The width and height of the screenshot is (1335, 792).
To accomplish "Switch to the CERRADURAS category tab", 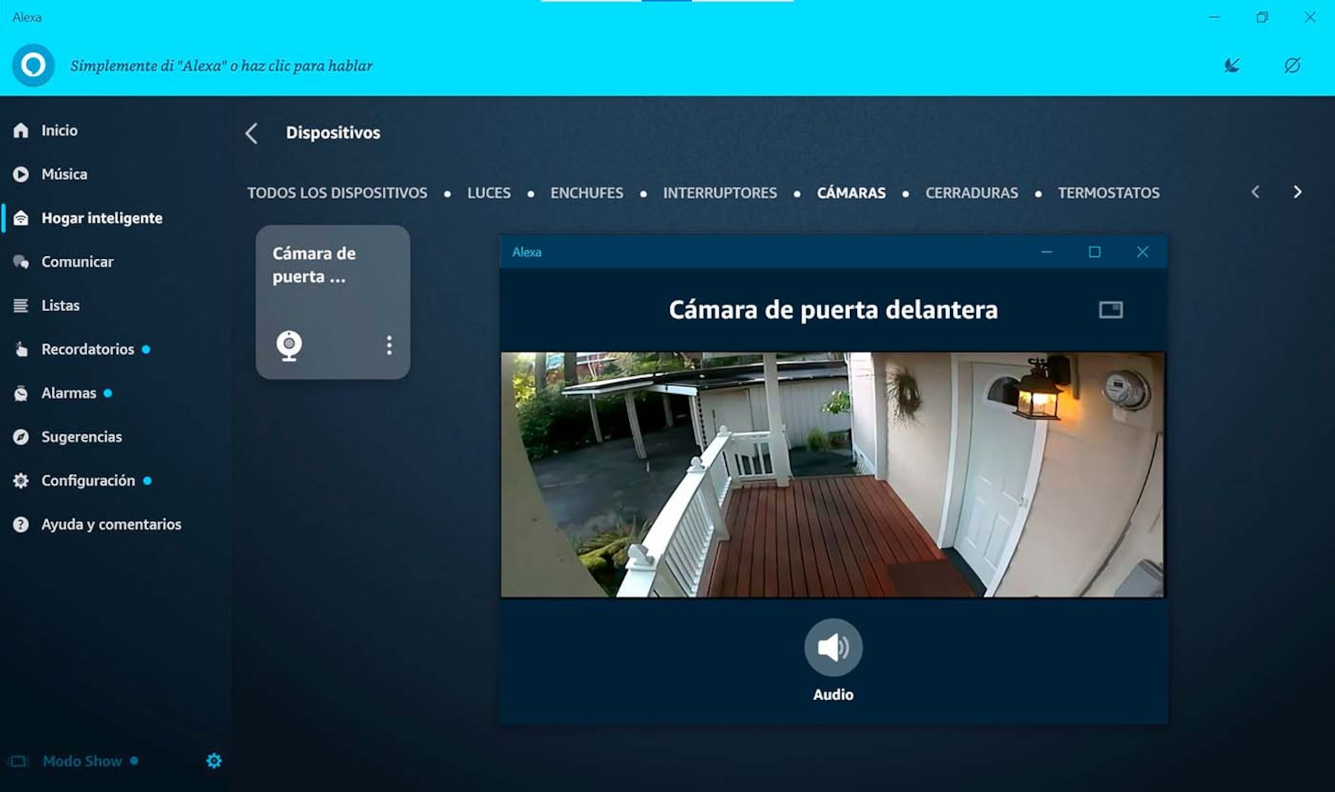I will click(971, 193).
